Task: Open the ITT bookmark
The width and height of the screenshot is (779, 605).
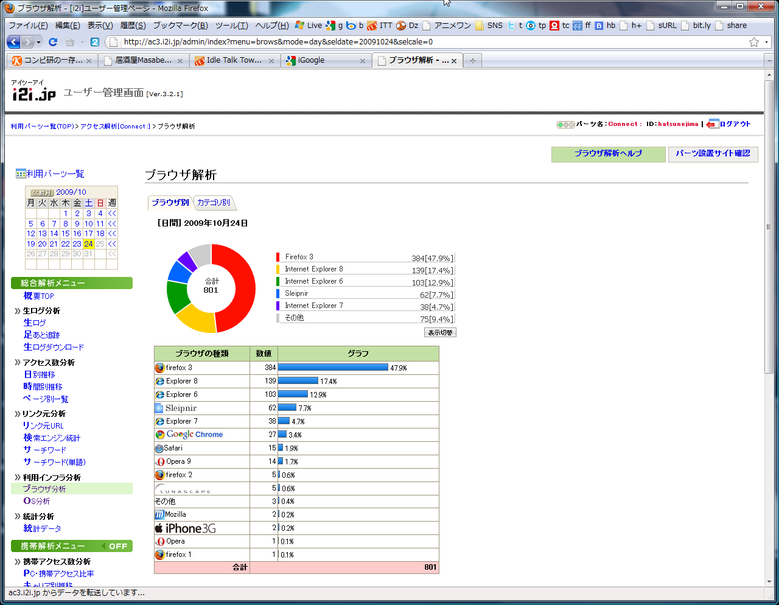Action: coord(380,25)
